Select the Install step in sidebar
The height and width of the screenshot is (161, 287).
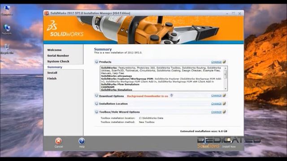coord(52,72)
